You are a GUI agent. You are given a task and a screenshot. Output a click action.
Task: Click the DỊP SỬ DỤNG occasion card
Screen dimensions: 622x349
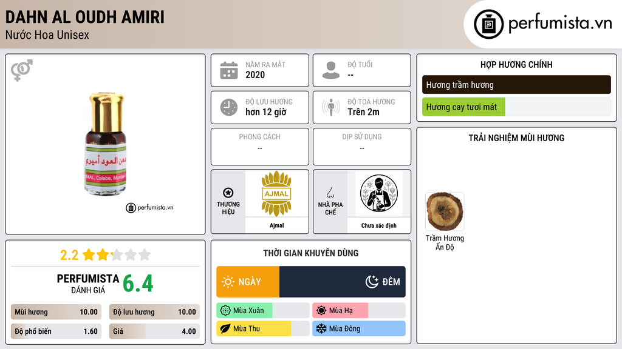point(362,147)
